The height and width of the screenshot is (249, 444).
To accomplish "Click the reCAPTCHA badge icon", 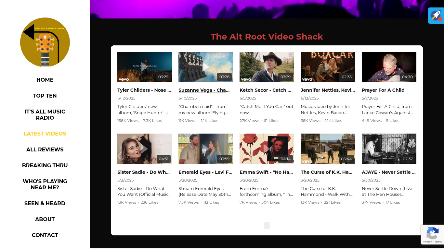I will point(433,233).
